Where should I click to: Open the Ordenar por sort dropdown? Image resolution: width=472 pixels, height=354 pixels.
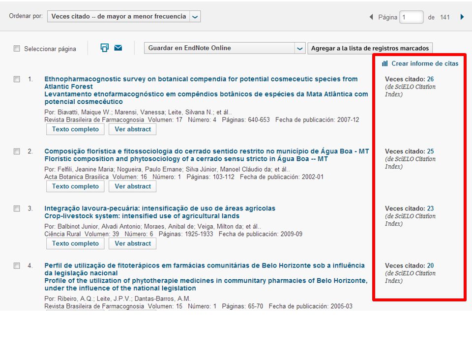[x=124, y=17]
